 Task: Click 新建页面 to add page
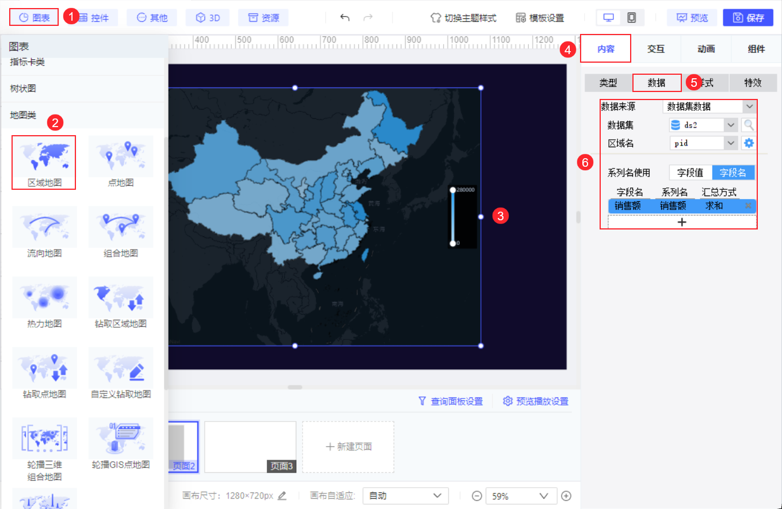[348, 447]
